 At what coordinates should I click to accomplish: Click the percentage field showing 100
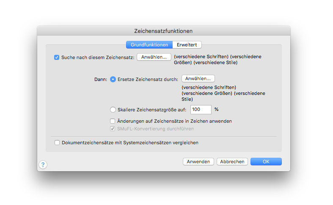click(201, 110)
